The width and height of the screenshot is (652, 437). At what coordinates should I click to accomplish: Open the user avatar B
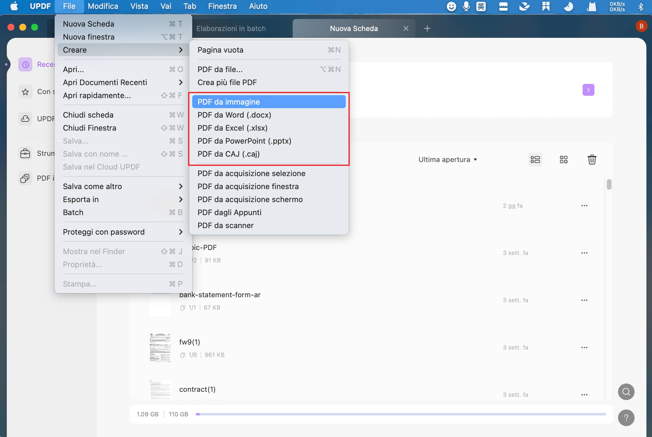pyautogui.click(x=641, y=26)
